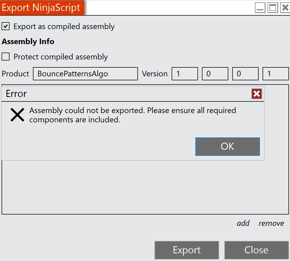Dismiss the Error dialog with OK
Viewport: 290px width, 261px height.
228,146
